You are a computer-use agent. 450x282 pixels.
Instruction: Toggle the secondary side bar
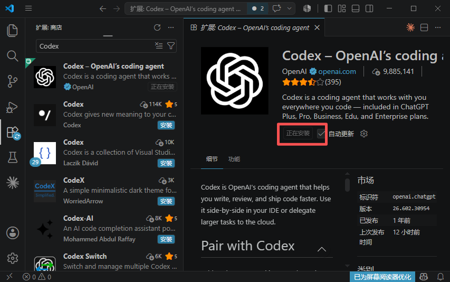coord(369,8)
